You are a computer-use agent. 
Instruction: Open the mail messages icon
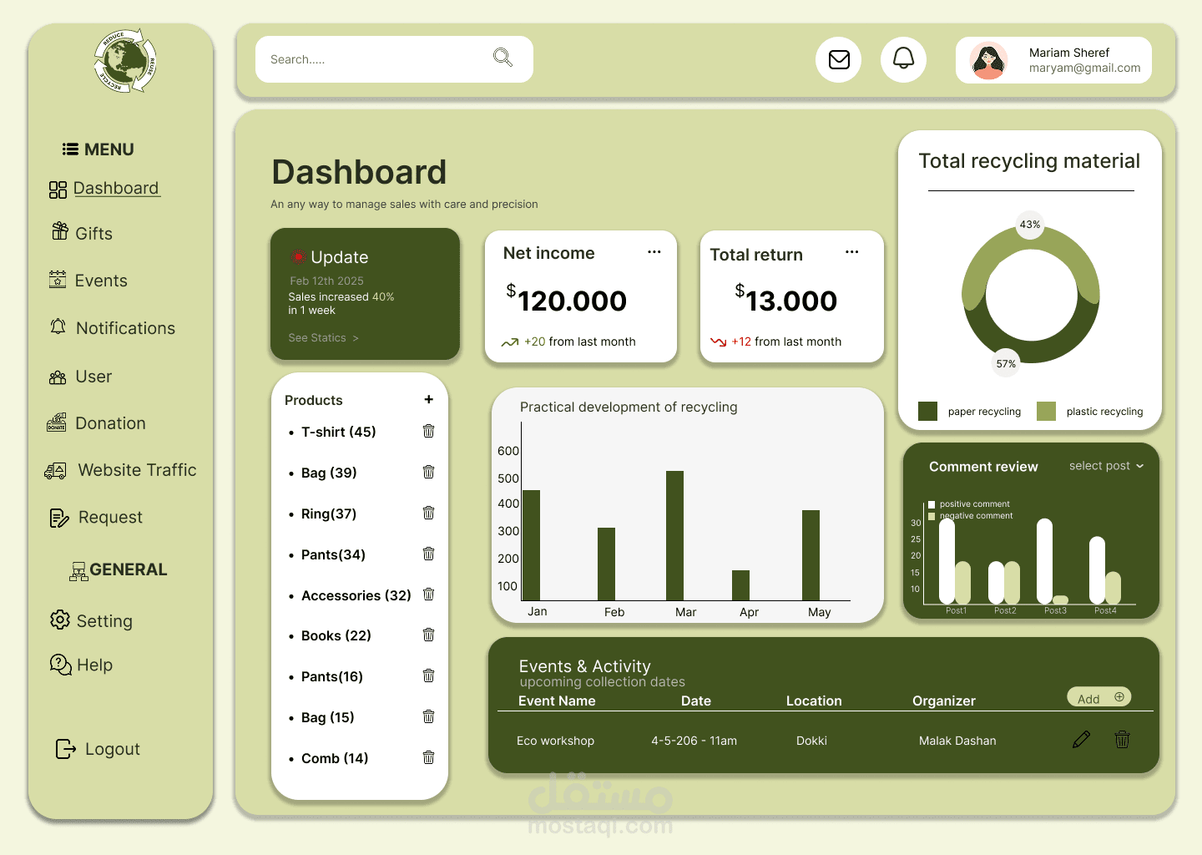838,59
